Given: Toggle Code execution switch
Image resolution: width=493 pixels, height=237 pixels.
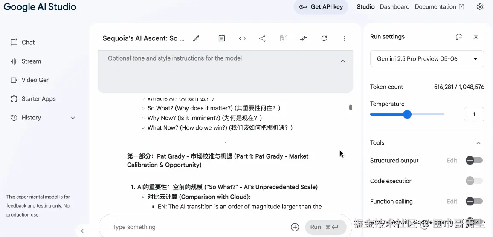Looking at the screenshot, I should (x=474, y=181).
